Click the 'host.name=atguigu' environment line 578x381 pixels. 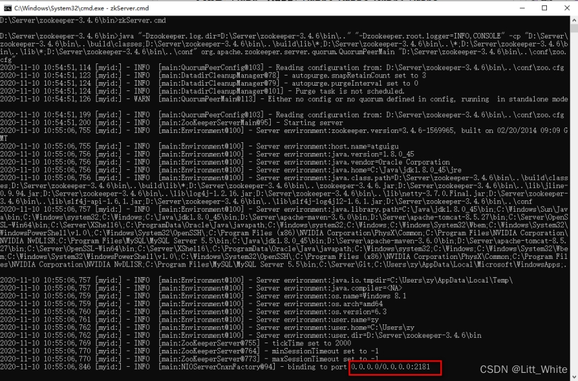199,146
